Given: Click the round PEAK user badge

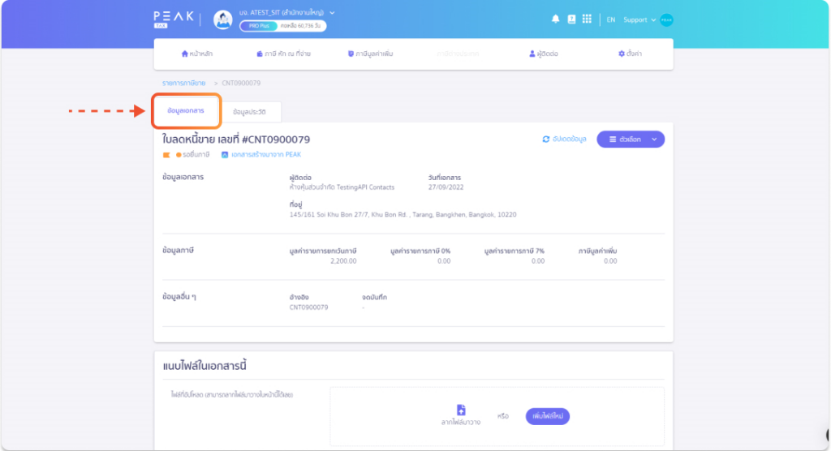Looking at the screenshot, I should click(667, 20).
